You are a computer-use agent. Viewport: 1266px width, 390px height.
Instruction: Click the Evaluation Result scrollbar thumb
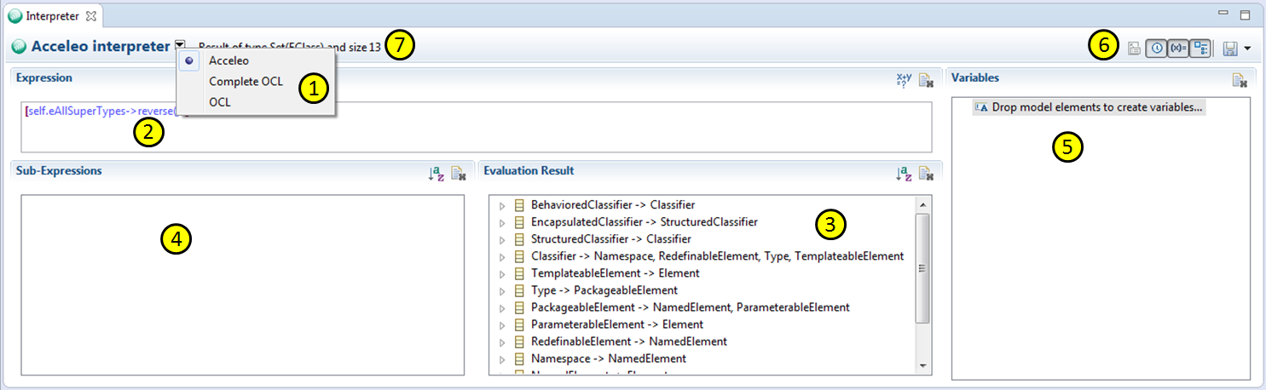[922, 268]
